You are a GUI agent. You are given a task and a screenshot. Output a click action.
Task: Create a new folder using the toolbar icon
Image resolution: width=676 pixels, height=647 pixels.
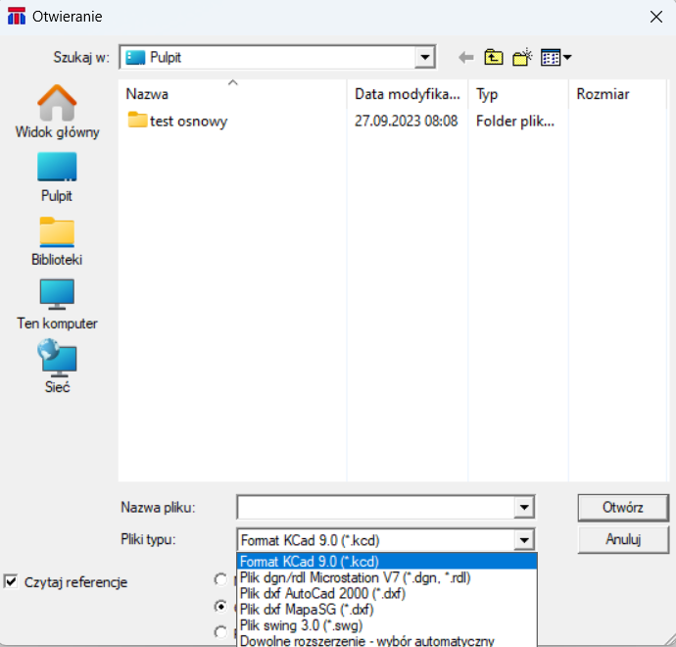tap(522, 58)
